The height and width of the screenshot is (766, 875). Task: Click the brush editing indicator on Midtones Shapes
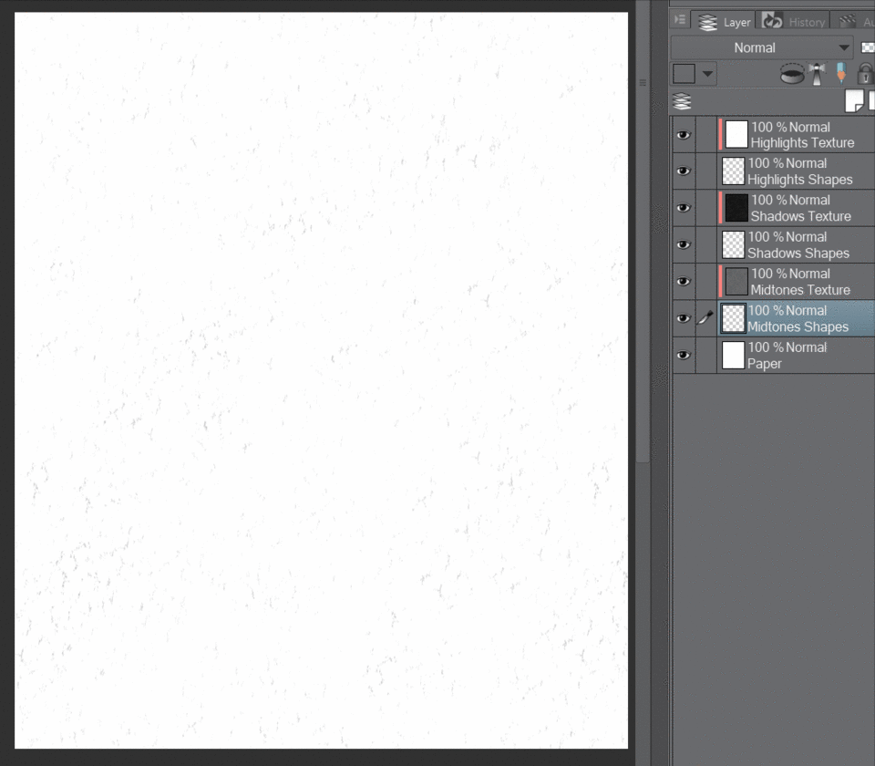[705, 318]
